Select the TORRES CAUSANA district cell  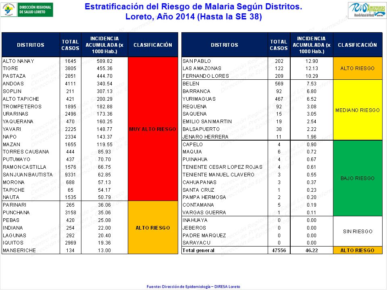pos(31,152)
